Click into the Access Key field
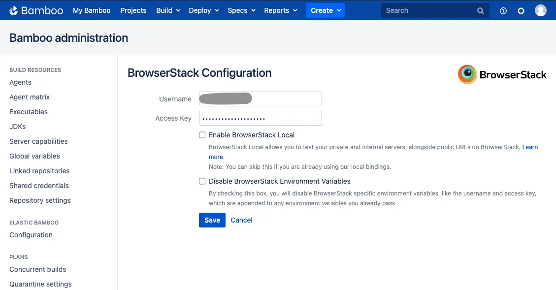 tap(260, 119)
